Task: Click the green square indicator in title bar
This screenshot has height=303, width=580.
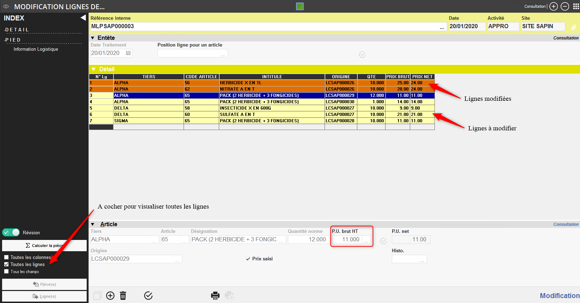Action: 300,6
